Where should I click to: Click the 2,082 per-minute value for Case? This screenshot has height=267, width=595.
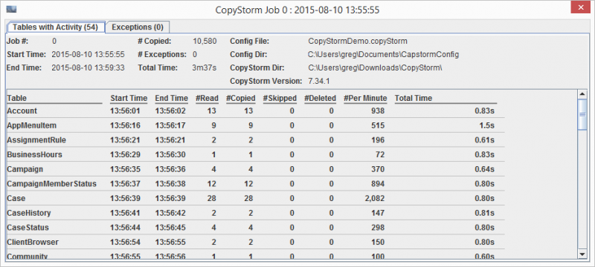tap(374, 198)
